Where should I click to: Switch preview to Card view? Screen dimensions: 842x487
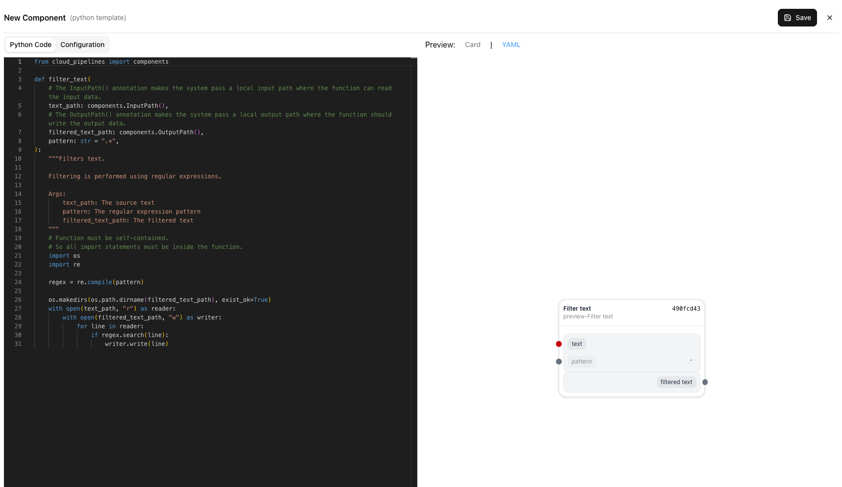pyautogui.click(x=472, y=45)
